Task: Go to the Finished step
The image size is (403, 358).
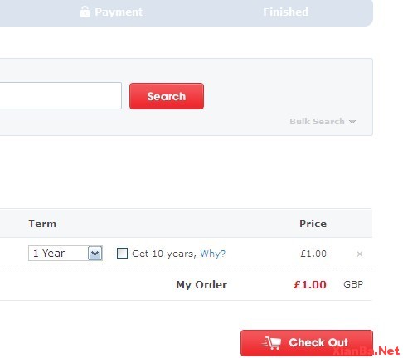Action: (285, 12)
